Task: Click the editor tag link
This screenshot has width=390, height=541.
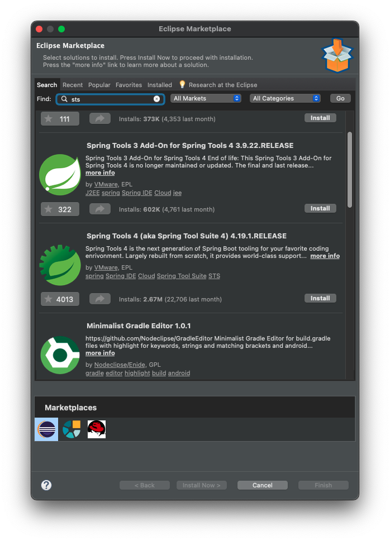Action: (114, 373)
